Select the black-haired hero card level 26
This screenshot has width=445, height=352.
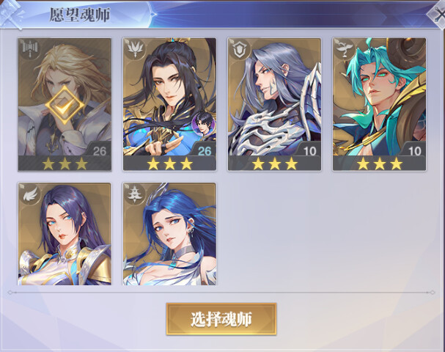pos(169,104)
